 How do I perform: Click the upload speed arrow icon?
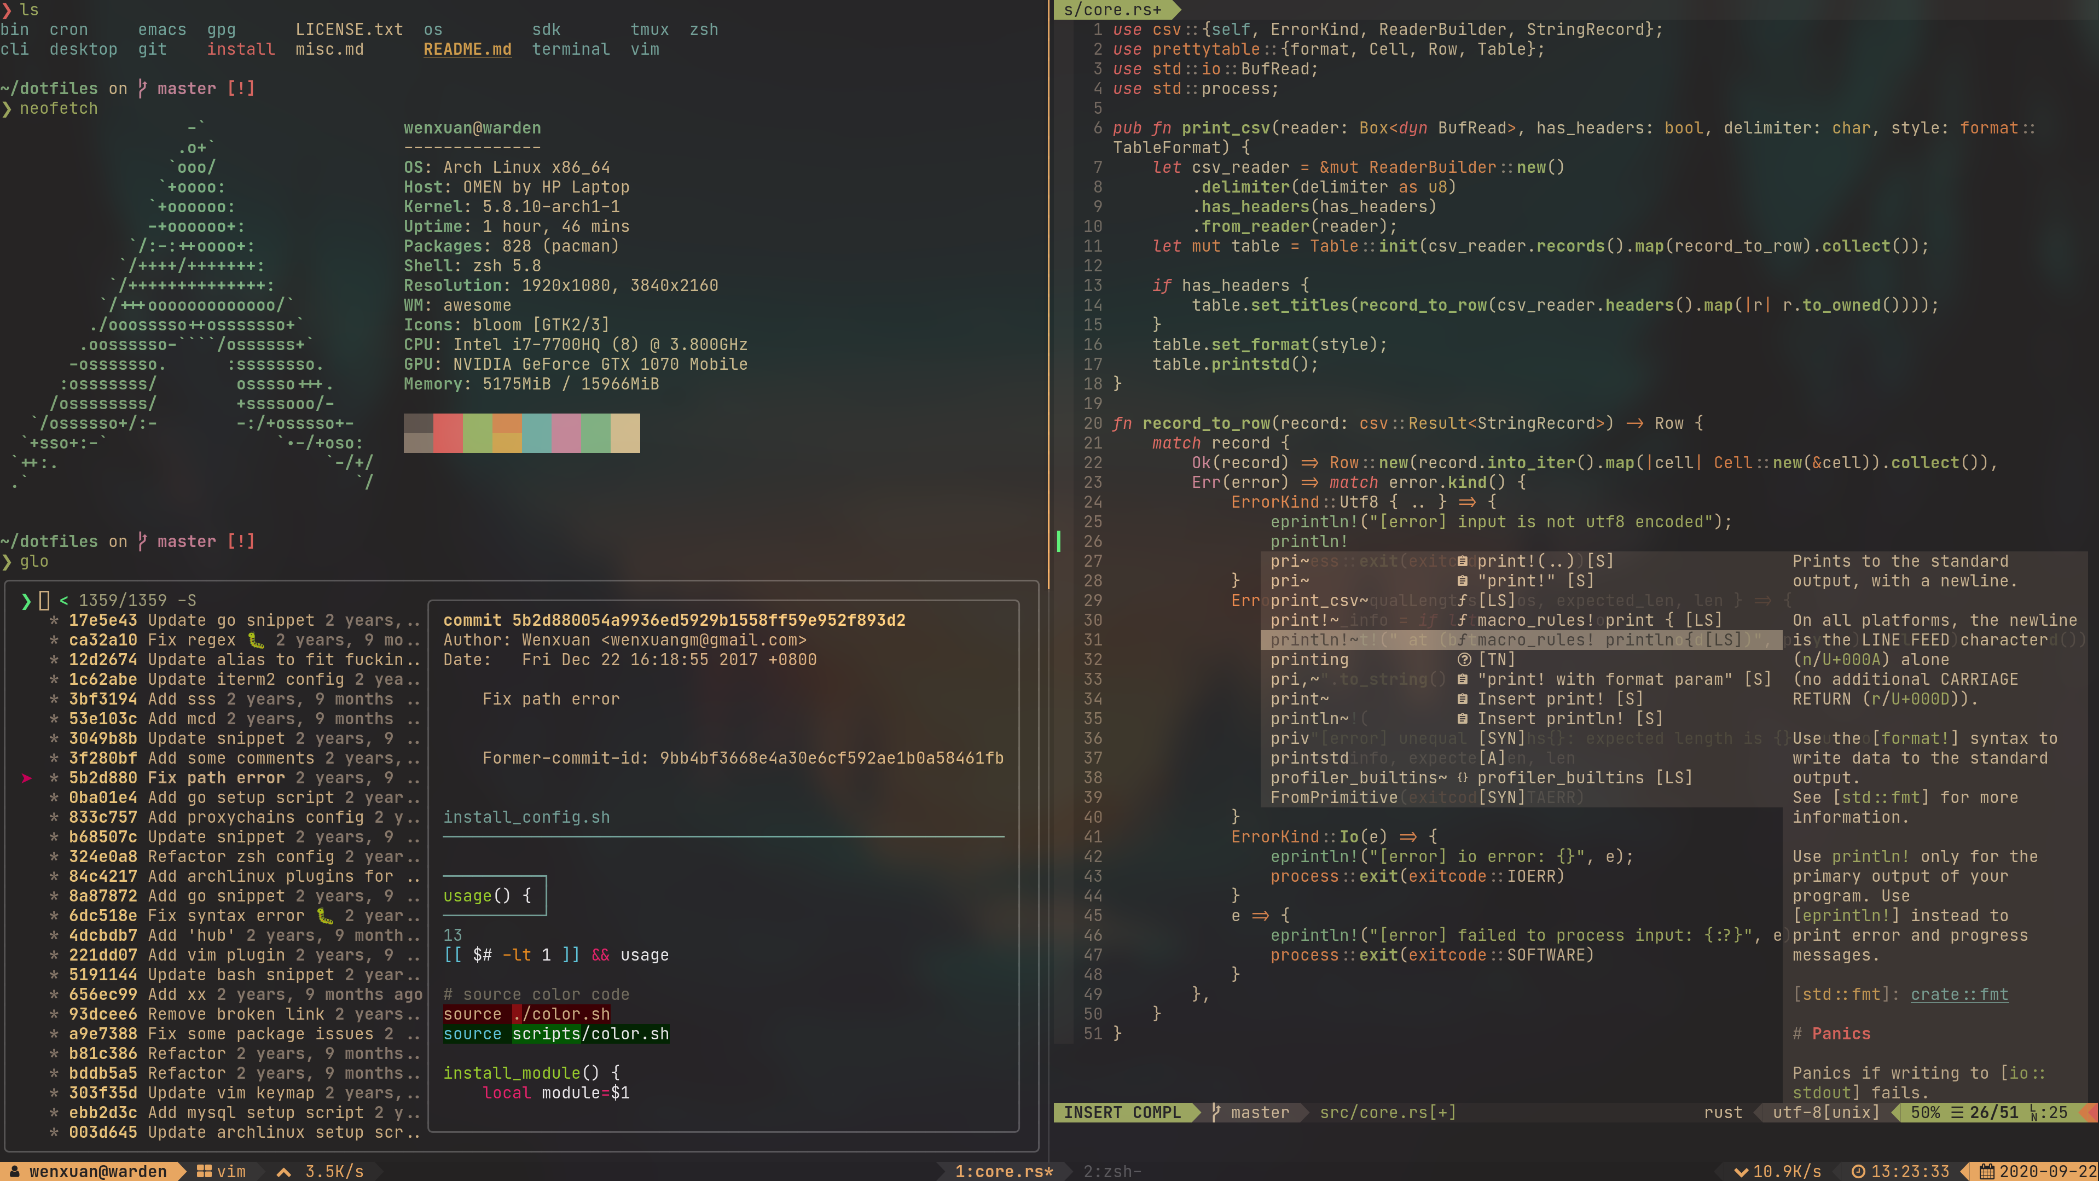click(283, 1171)
